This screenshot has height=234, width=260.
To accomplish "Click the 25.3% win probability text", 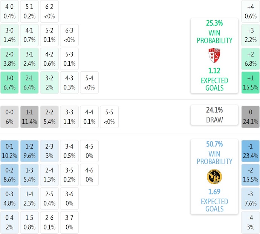I will (x=214, y=23).
